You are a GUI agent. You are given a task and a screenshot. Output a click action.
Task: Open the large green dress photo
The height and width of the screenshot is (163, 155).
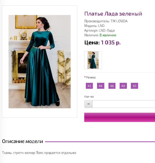(x=40, y=62)
